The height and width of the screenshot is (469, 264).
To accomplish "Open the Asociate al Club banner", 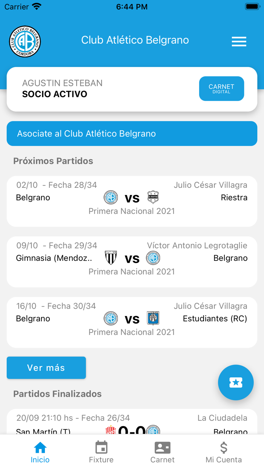I will click(x=132, y=133).
